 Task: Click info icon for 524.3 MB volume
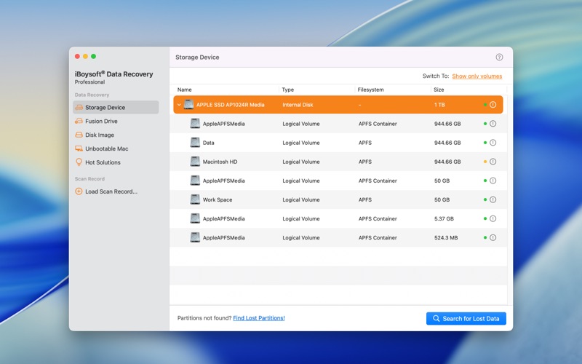(x=493, y=237)
